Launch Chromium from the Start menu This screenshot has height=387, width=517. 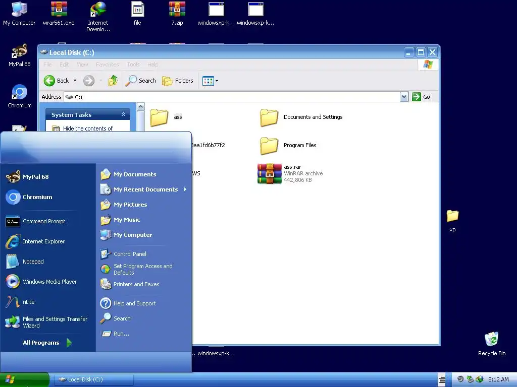click(x=29, y=197)
